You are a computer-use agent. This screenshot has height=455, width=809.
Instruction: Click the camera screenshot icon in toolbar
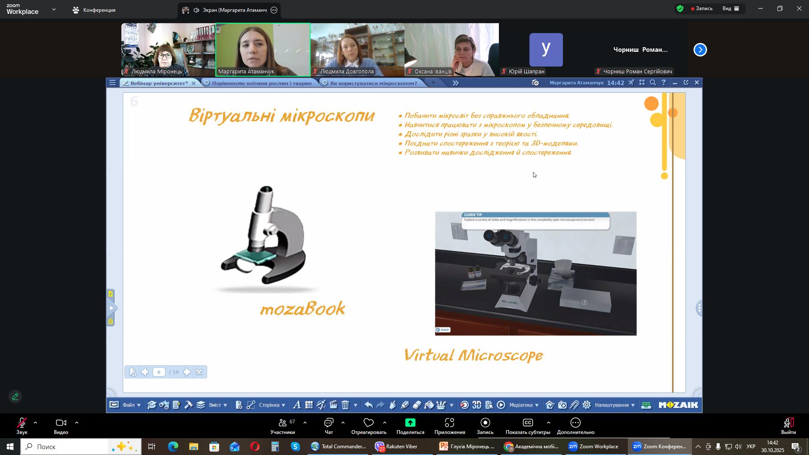point(563,405)
